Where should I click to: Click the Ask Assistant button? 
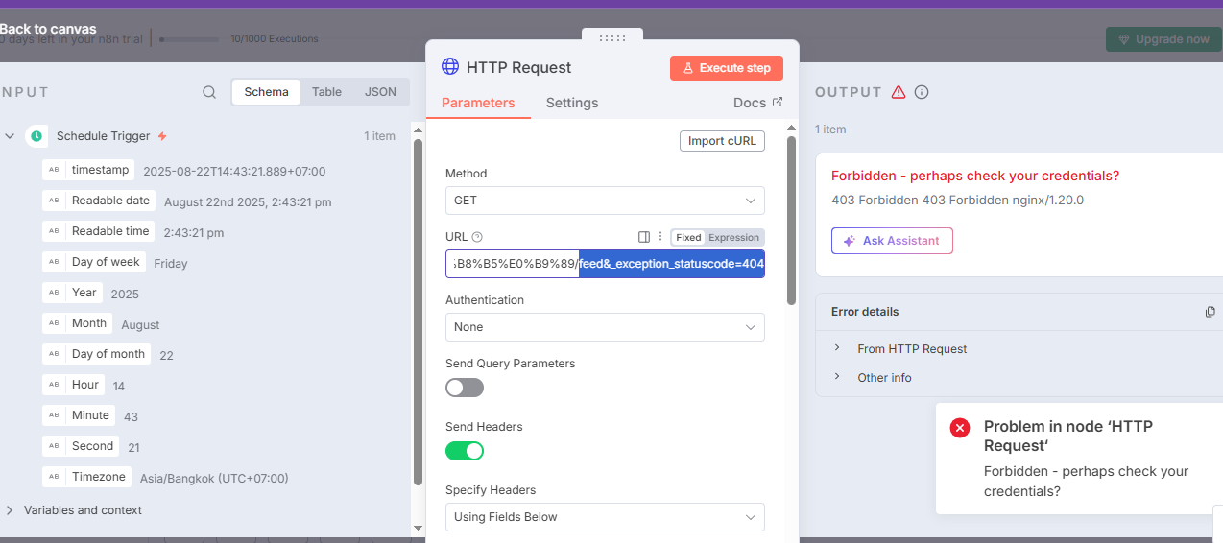(x=892, y=241)
